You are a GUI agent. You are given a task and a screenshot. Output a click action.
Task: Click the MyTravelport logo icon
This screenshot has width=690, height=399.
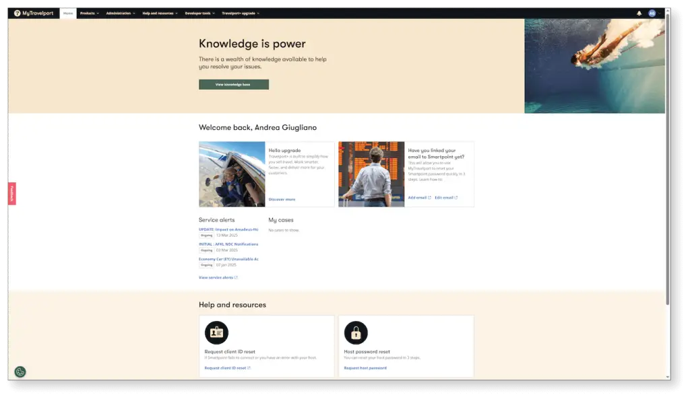point(18,13)
